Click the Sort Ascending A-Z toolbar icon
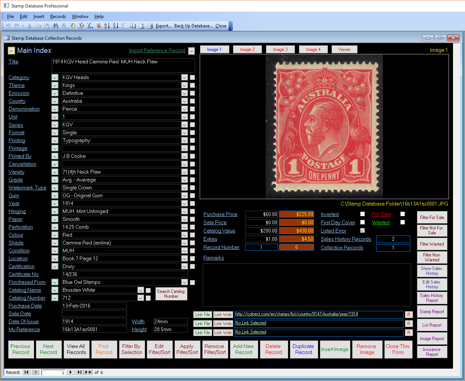Image resolution: width=465 pixels, height=381 pixels. click(x=107, y=25)
